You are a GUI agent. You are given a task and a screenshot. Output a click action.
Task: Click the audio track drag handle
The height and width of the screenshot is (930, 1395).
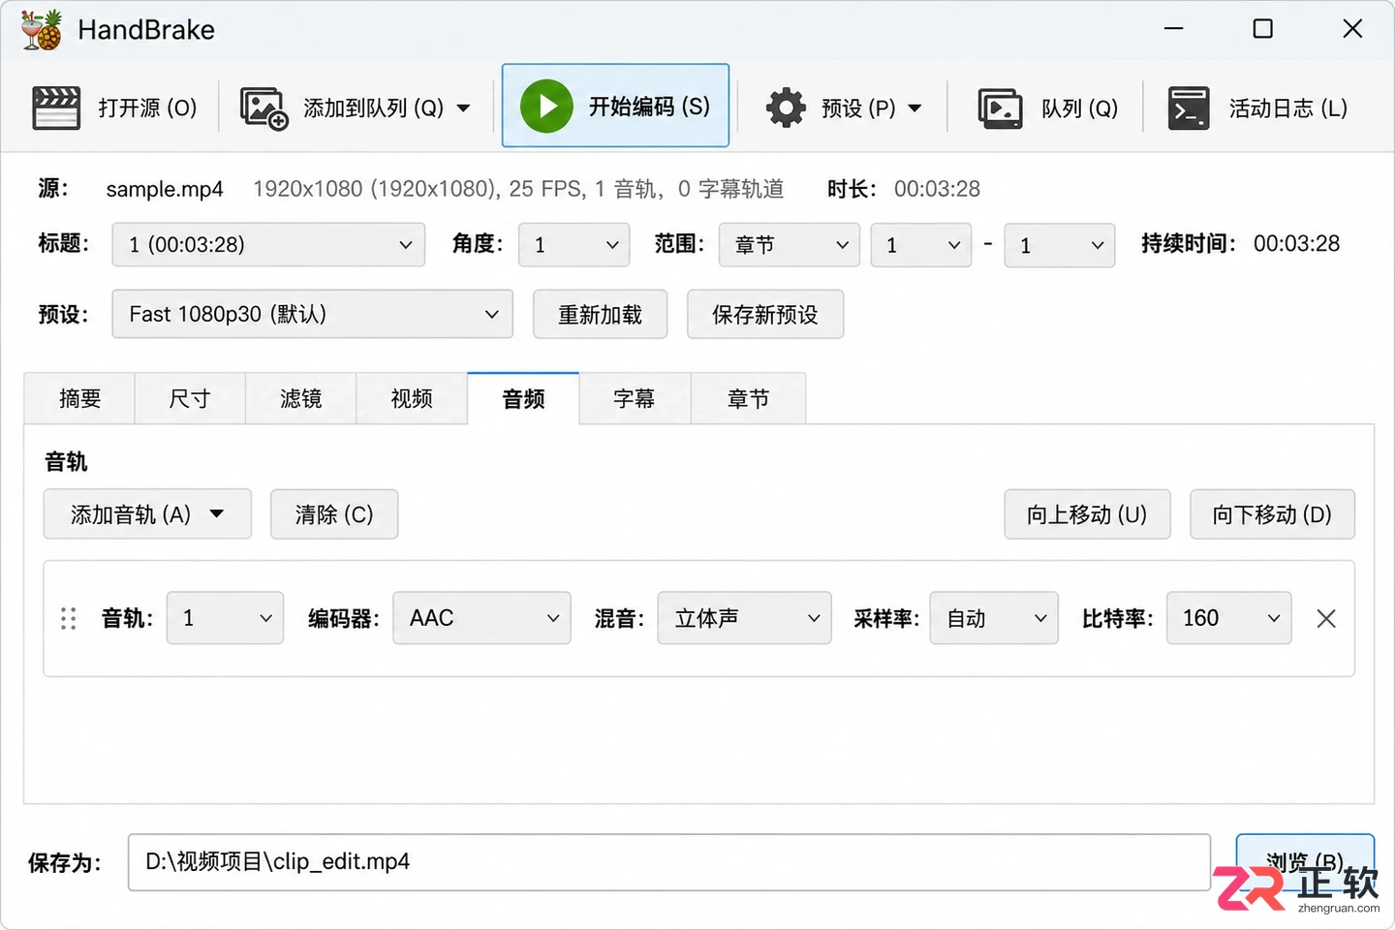[68, 618]
